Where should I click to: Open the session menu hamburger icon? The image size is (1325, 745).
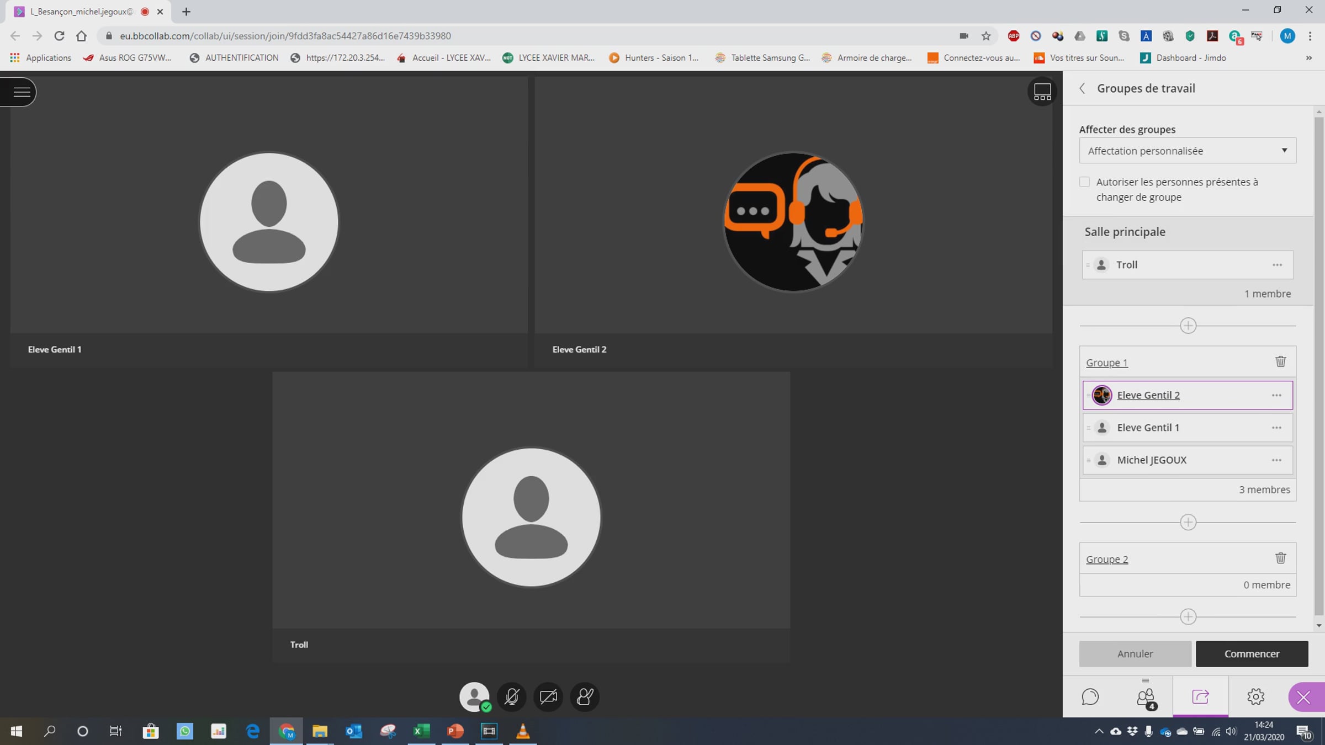pos(21,92)
